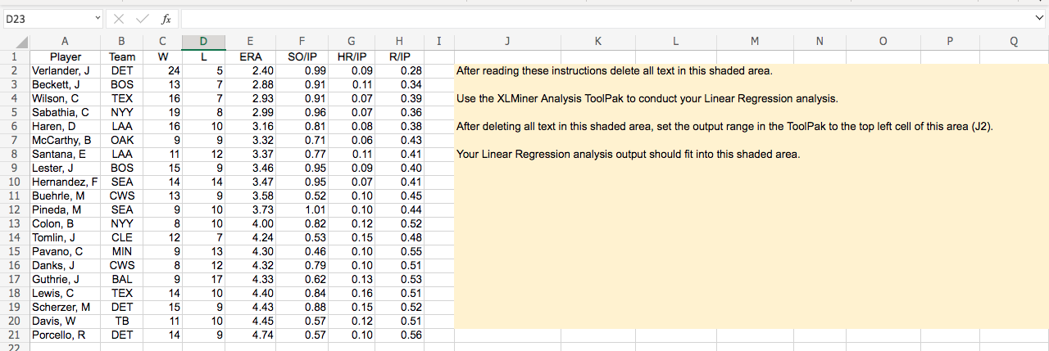Select column A header

[65, 42]
